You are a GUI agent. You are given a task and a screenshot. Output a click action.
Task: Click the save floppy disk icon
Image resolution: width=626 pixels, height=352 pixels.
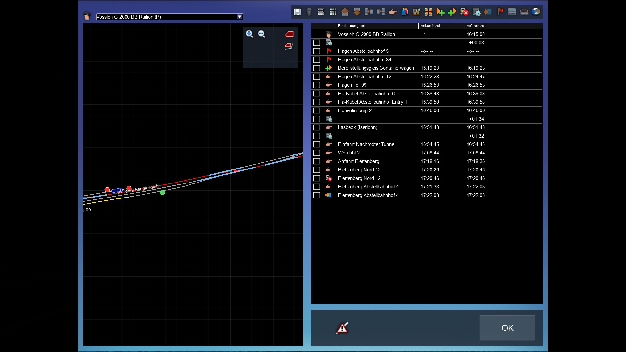[297, 12]
